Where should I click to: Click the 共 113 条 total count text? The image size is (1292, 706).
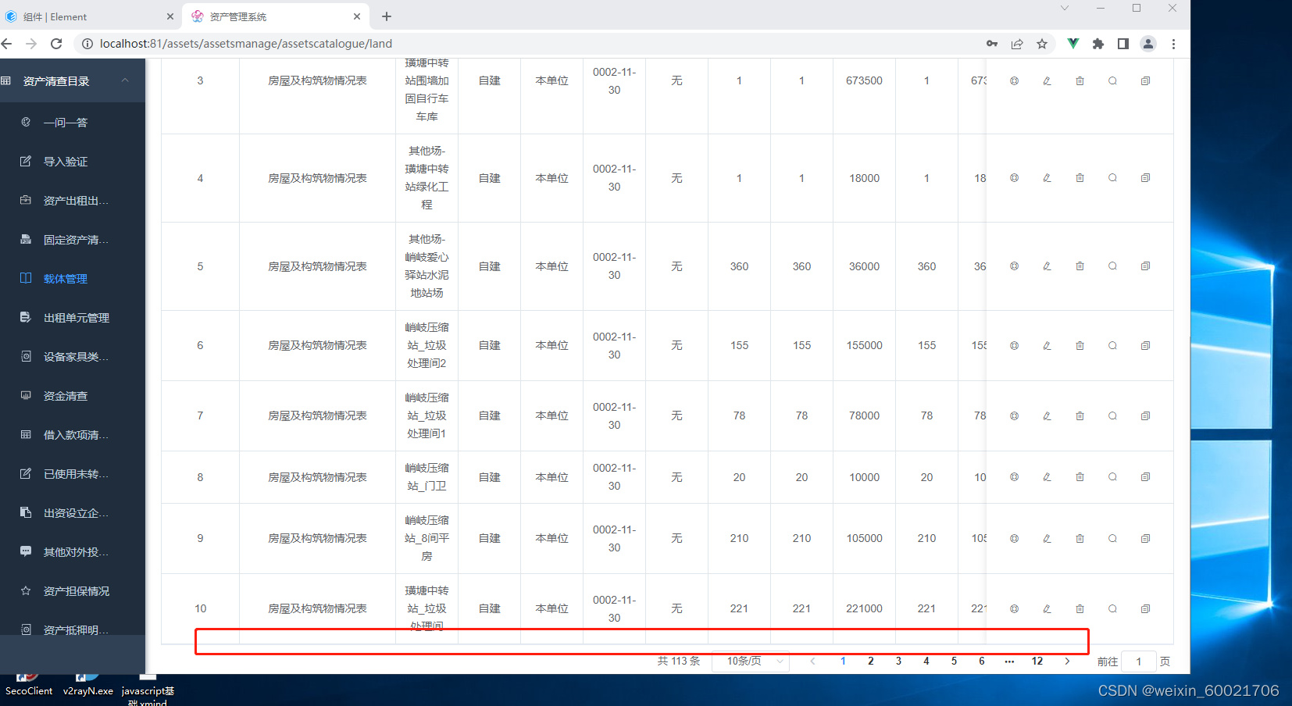point(678,661)
